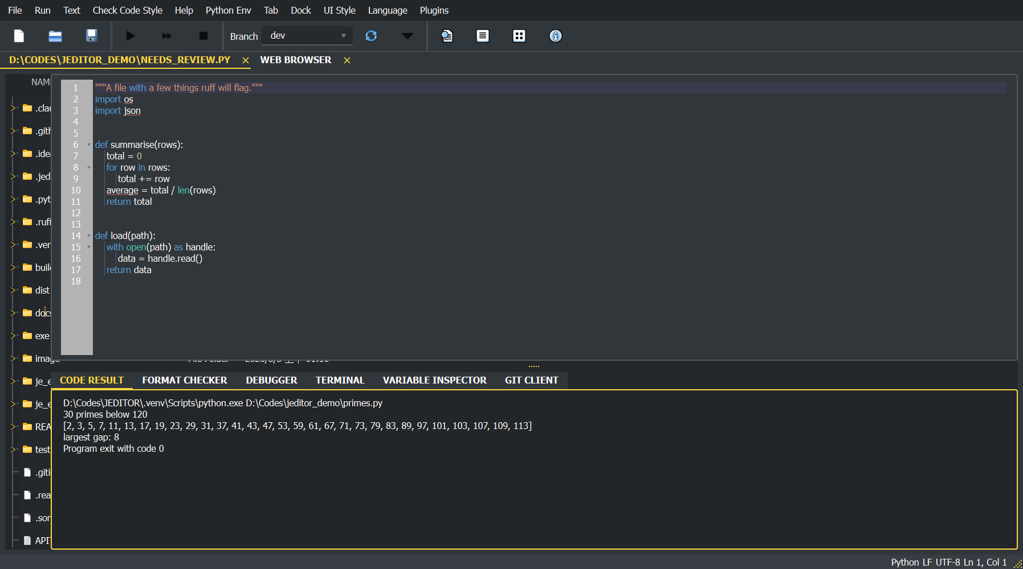Stop the program with the square stop icon
Image resolution: width=1023 pixels, height=569 pixels.
pos(203,36)
